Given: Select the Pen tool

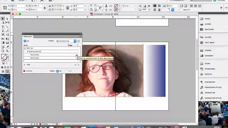Looking at the screenshot, I should [x=3, y=31].
